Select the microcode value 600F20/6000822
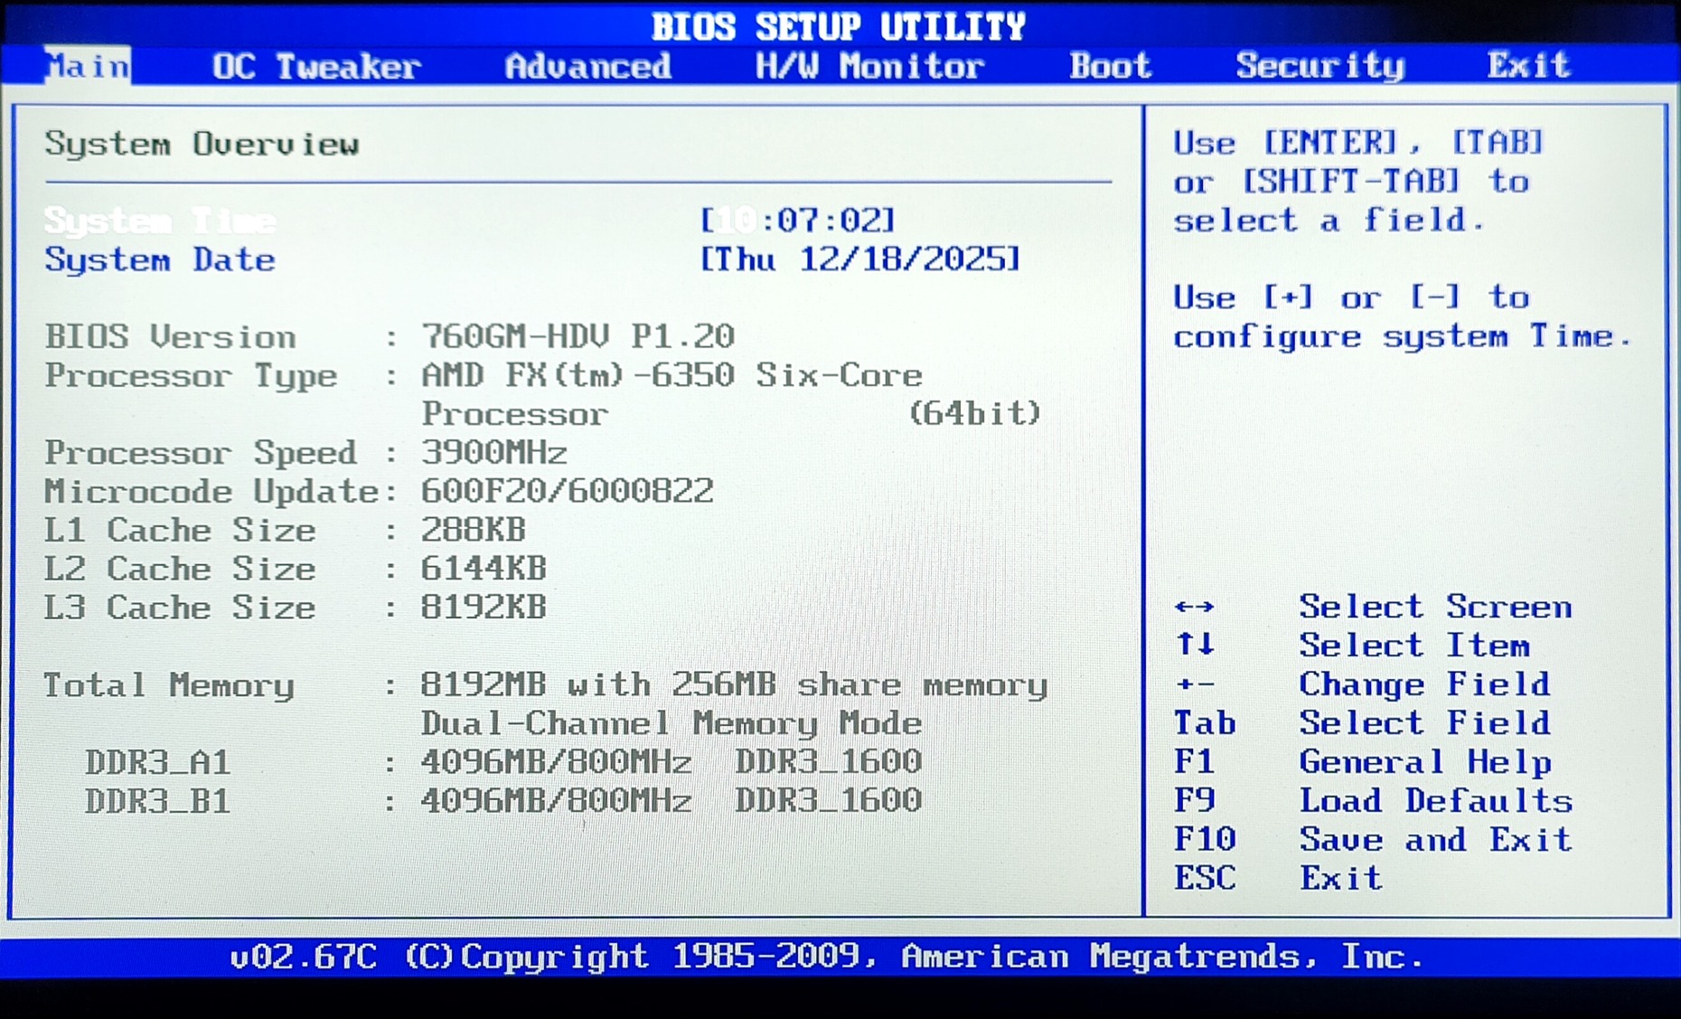 tap(568, 491)
